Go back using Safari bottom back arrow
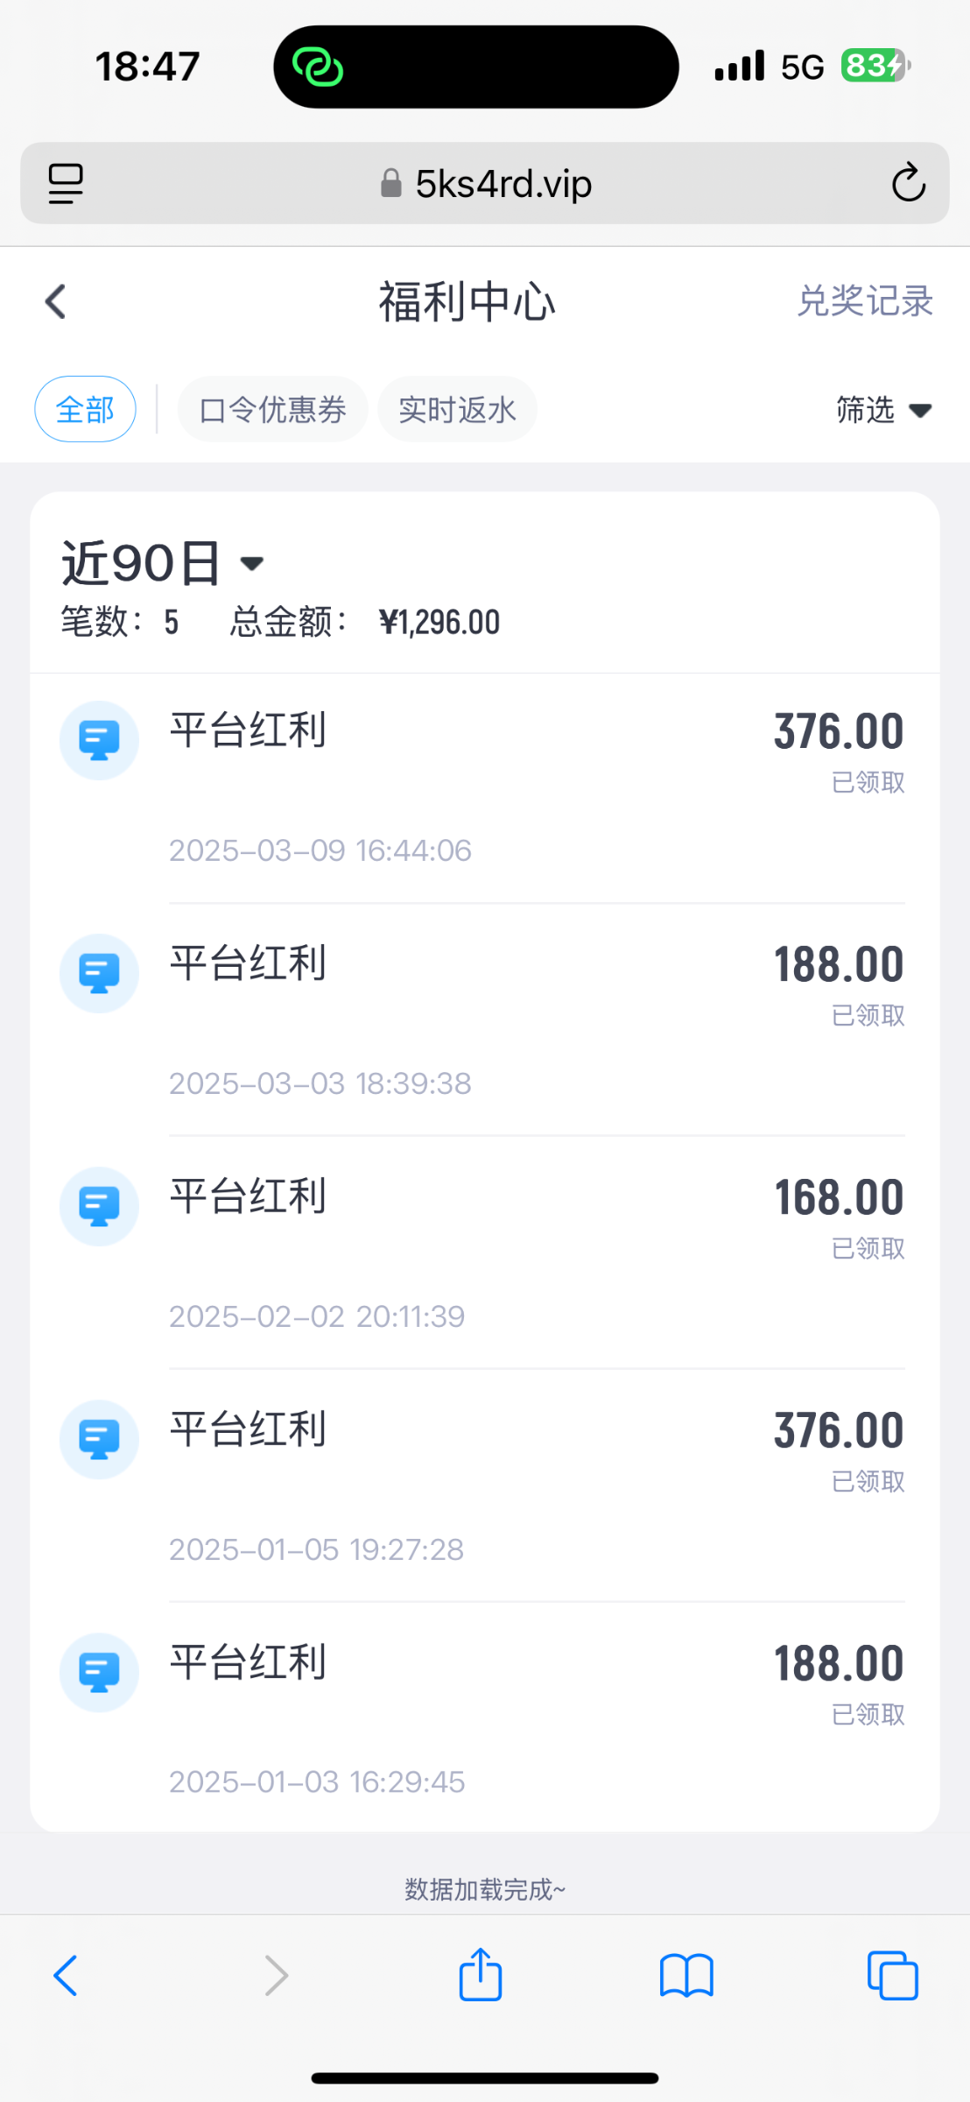The height and width of the screenshot is (2102, 970). point(67,1975)
